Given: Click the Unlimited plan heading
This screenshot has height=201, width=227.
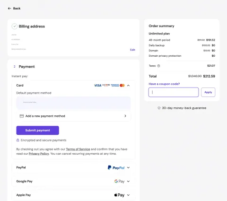Looking at the screenshot, I should [159, 34].
